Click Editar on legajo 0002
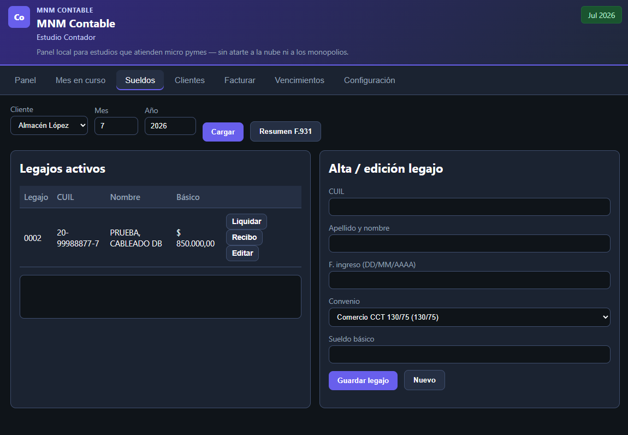The height and width of the screenshot is (435, 628). (242, 254)
